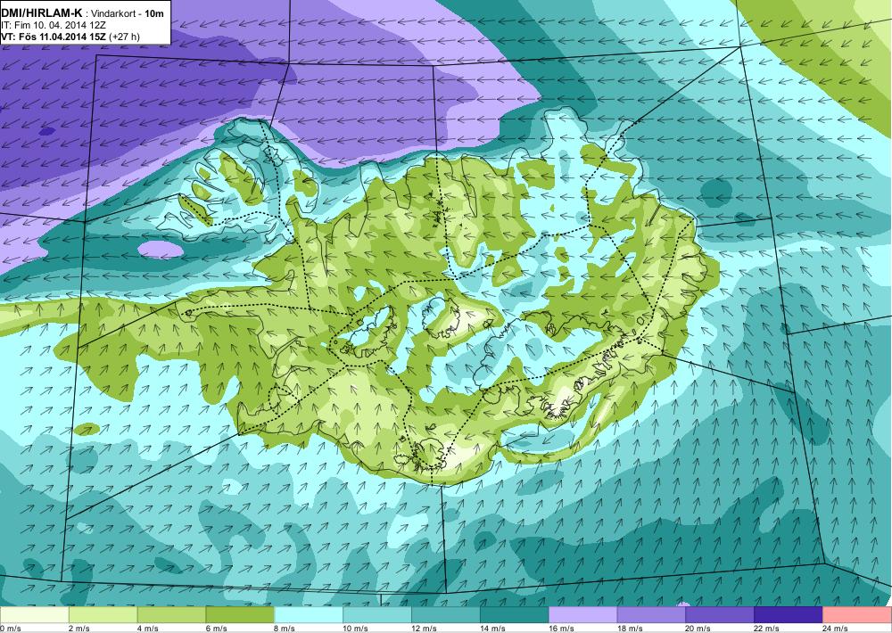Viewport: 892px width, 633px height.
Task: Select the "18 m/s" legend label
Action: tap(630, 629)
